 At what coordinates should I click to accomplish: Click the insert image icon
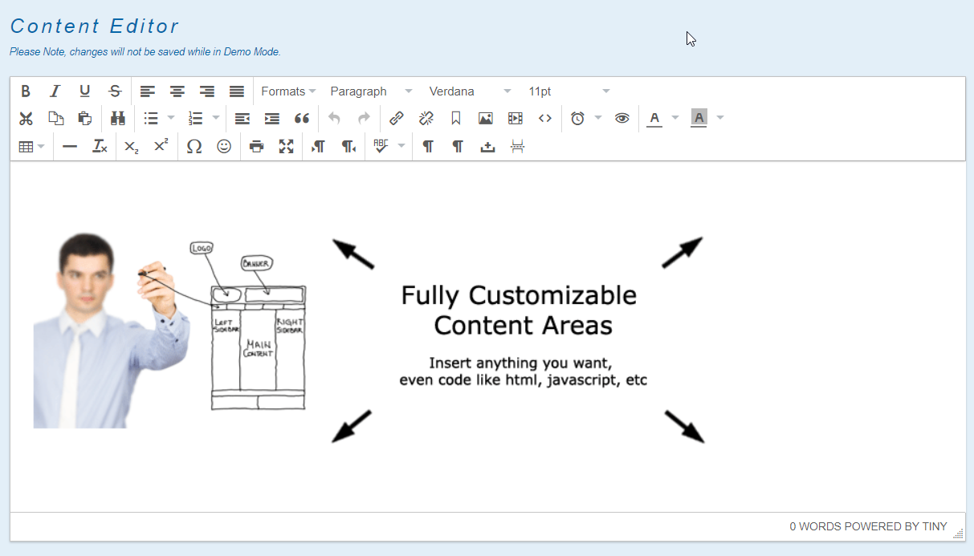[x=486, y=119]
